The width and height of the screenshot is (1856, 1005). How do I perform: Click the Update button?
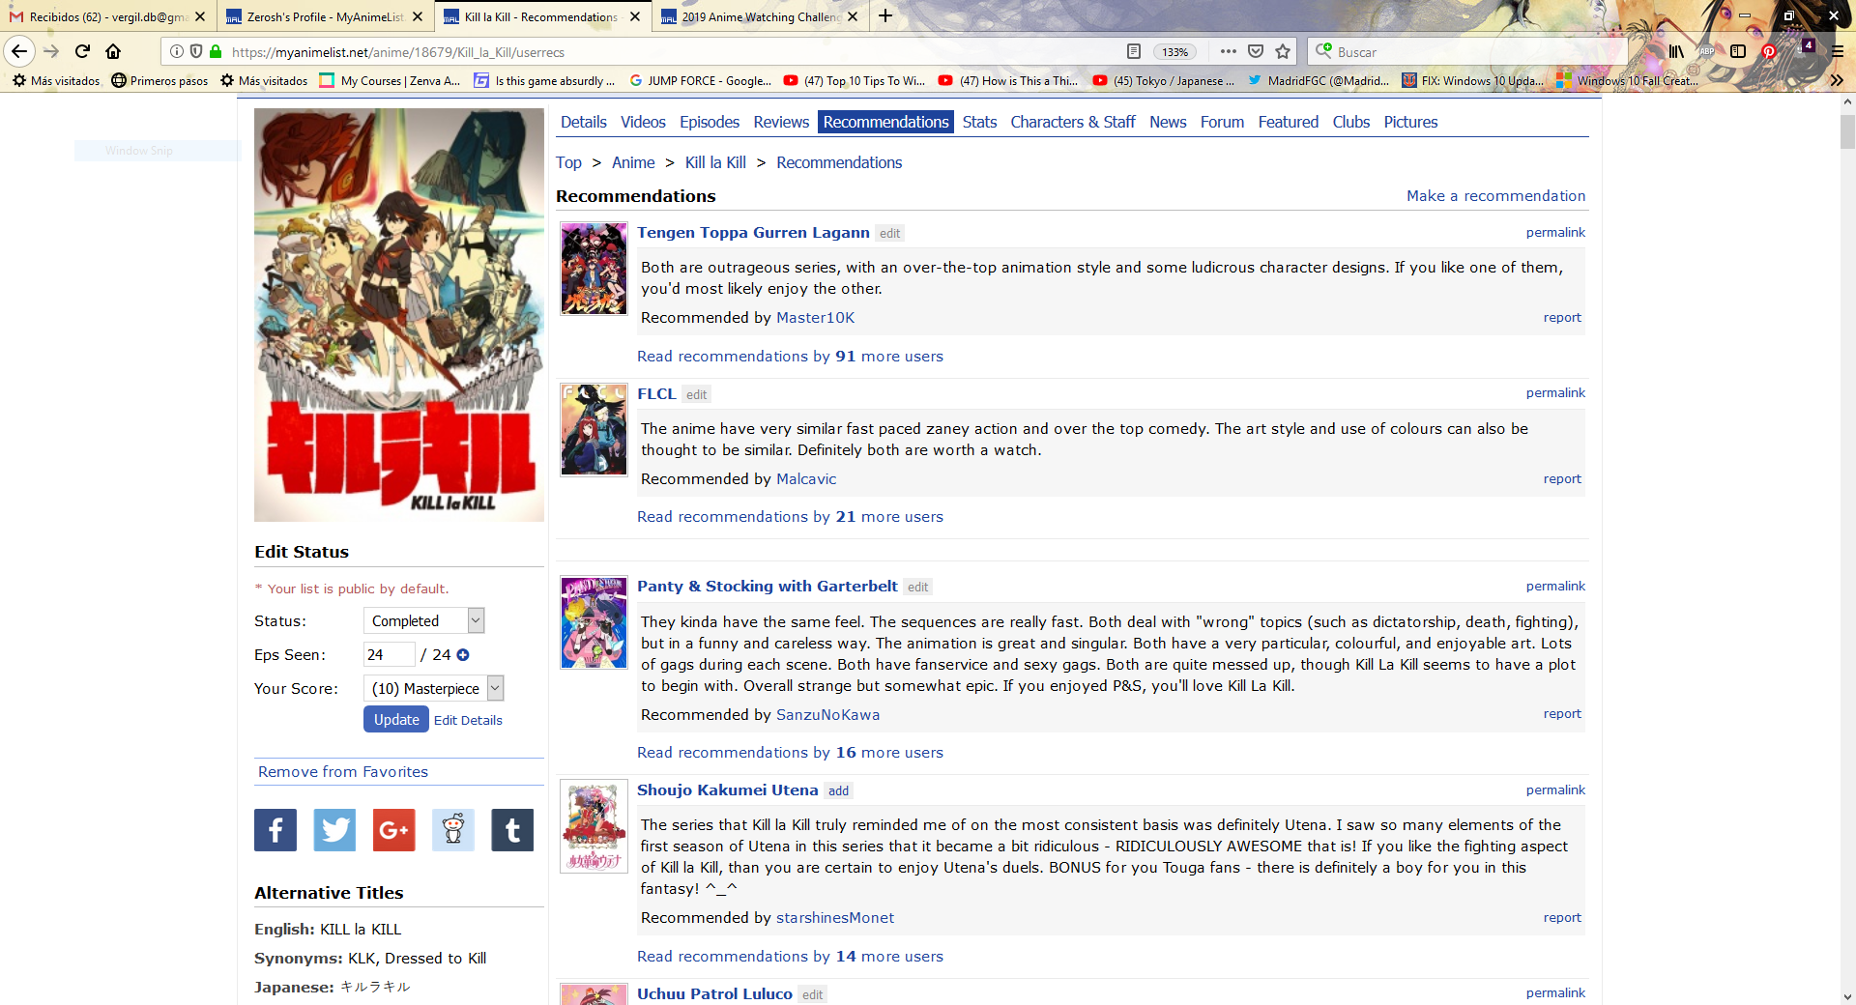(x=396, y=720)
